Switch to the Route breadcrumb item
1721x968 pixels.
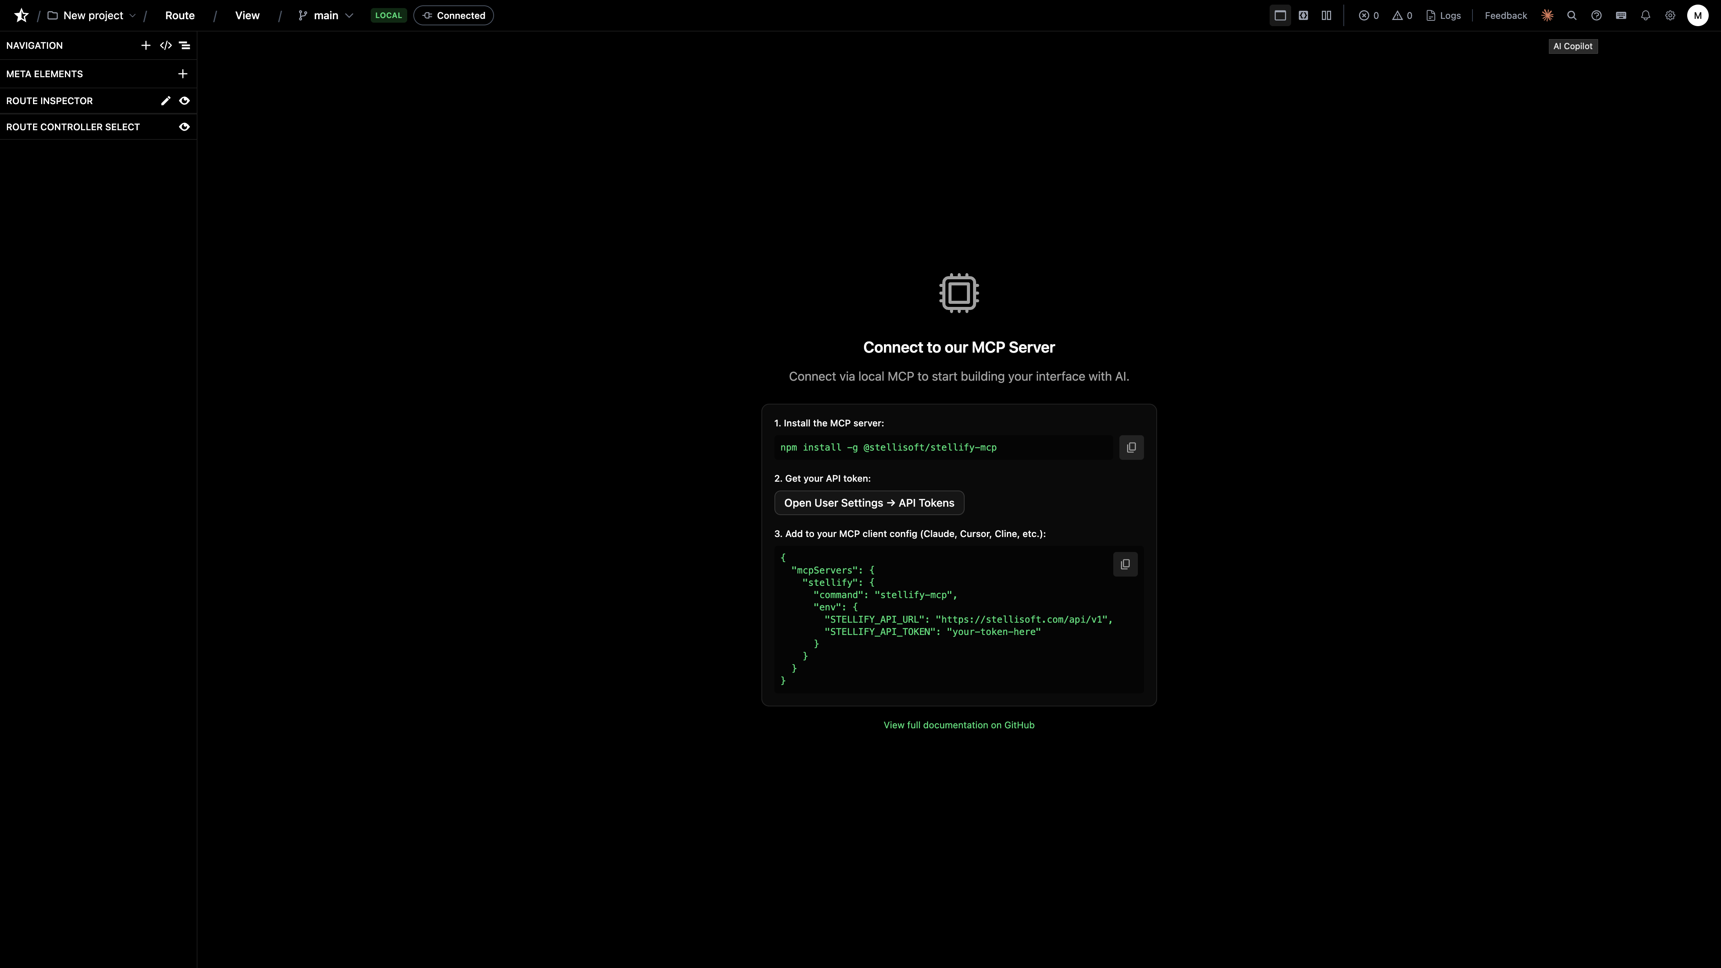[179, 15]
